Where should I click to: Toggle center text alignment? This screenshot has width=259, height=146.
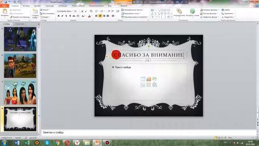click(x=100, y=16)
